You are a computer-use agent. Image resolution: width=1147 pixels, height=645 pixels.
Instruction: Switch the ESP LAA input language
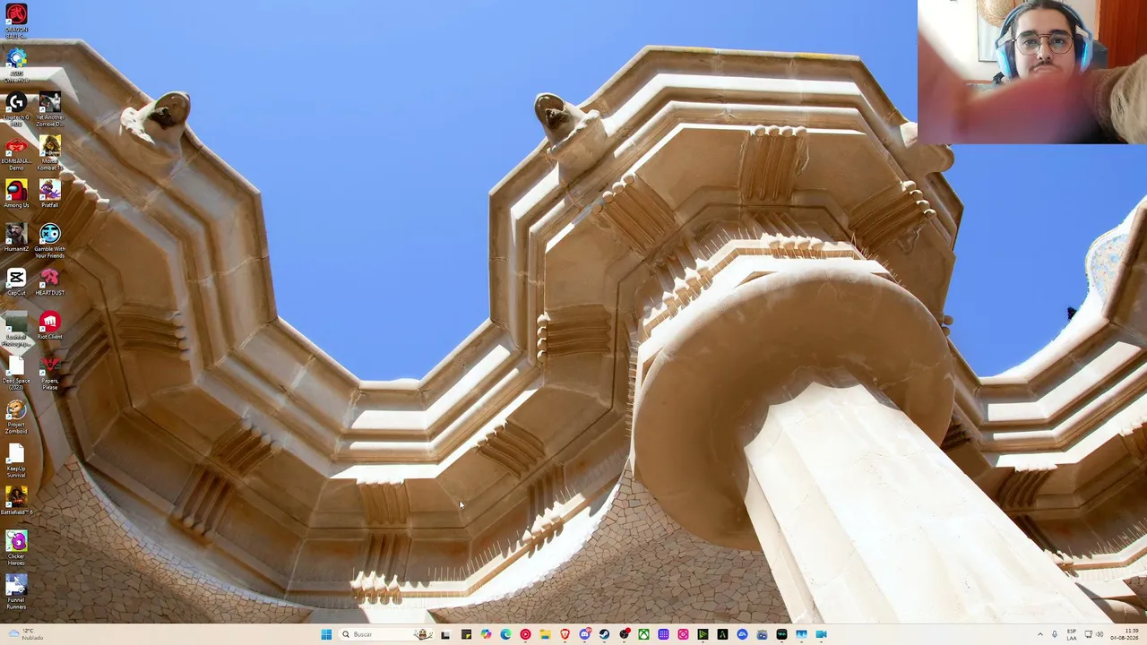[1072, 634]
